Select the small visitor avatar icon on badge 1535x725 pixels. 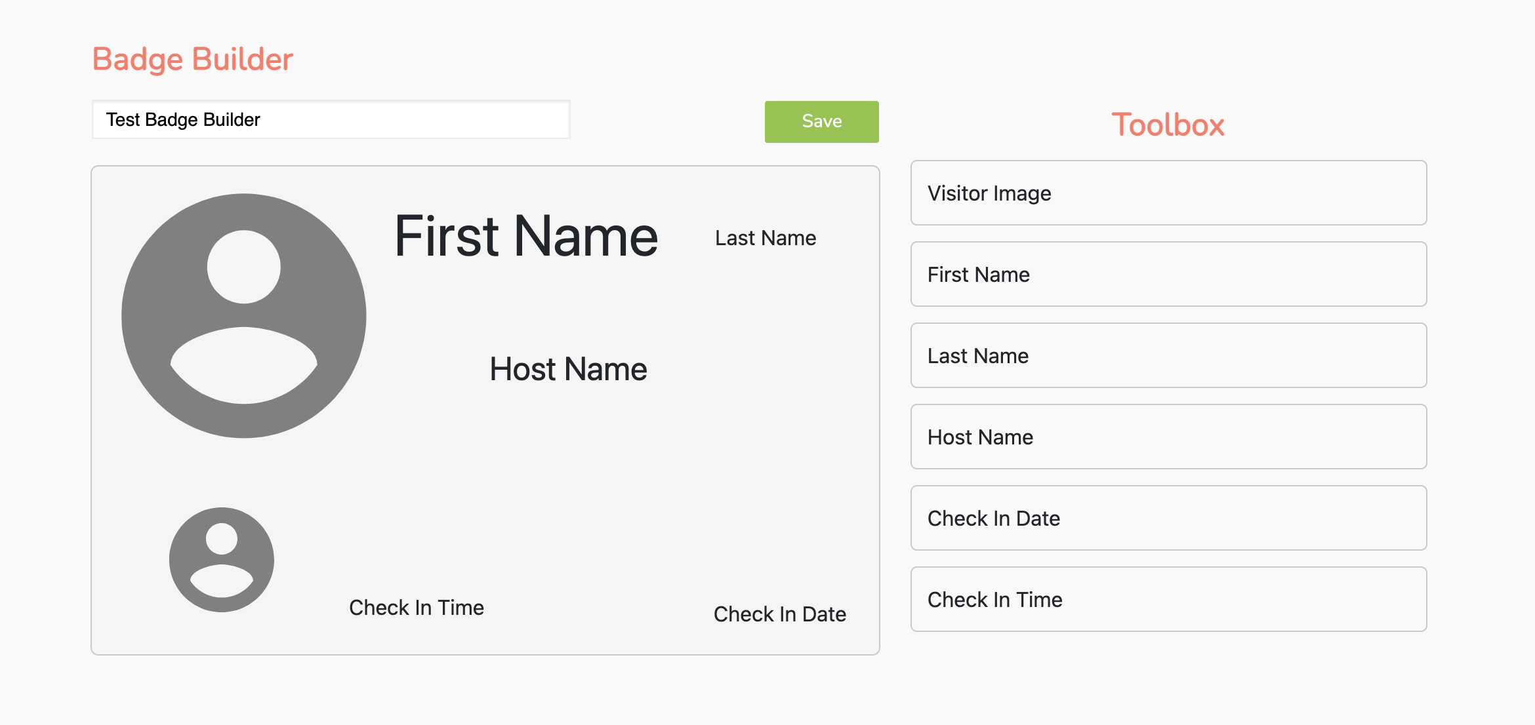(221, 560)
